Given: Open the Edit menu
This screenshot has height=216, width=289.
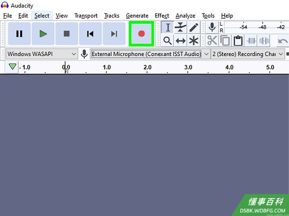Looking at the screenshot, I should pos(23,15).
